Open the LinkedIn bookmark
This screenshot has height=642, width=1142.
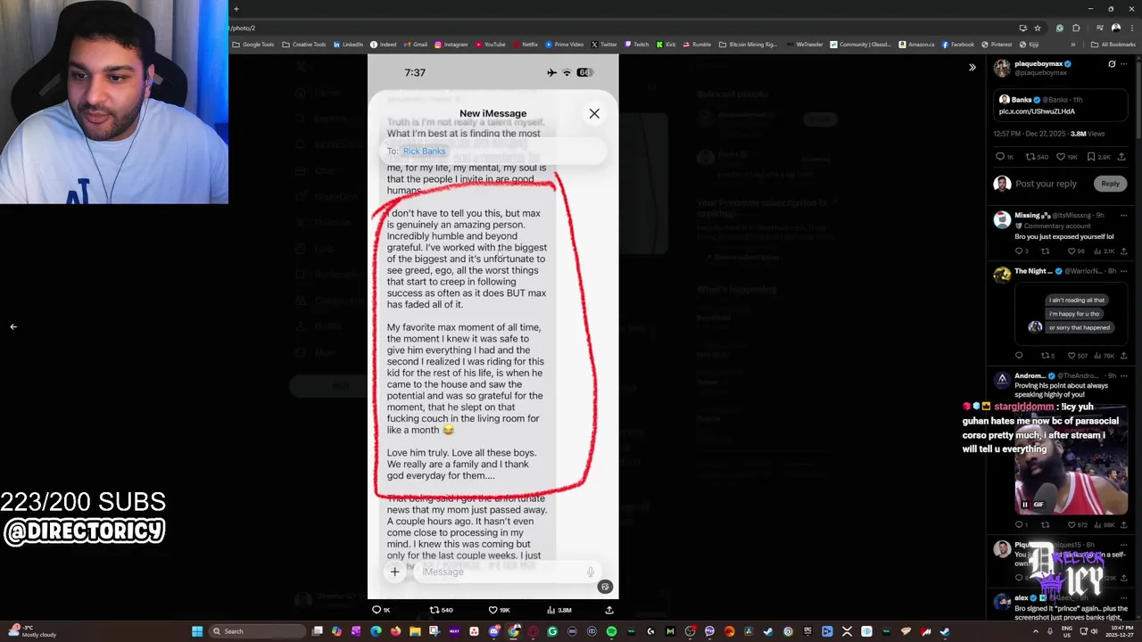click(x=348, y=45)
